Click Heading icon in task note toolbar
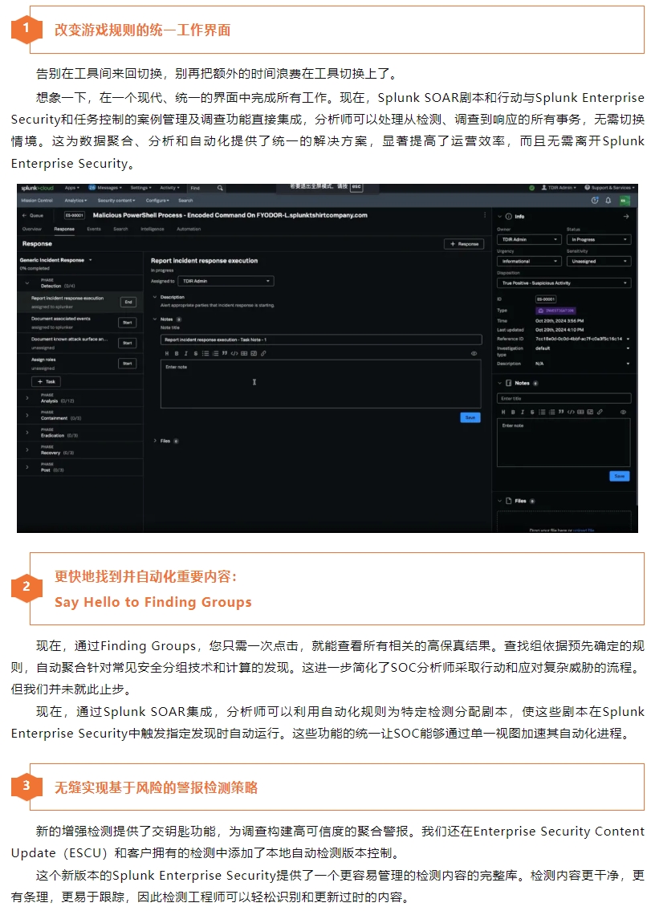647x911 pixels. (x=167, y=353)
